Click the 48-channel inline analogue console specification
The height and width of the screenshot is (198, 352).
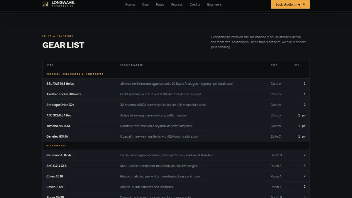(177, 84)
